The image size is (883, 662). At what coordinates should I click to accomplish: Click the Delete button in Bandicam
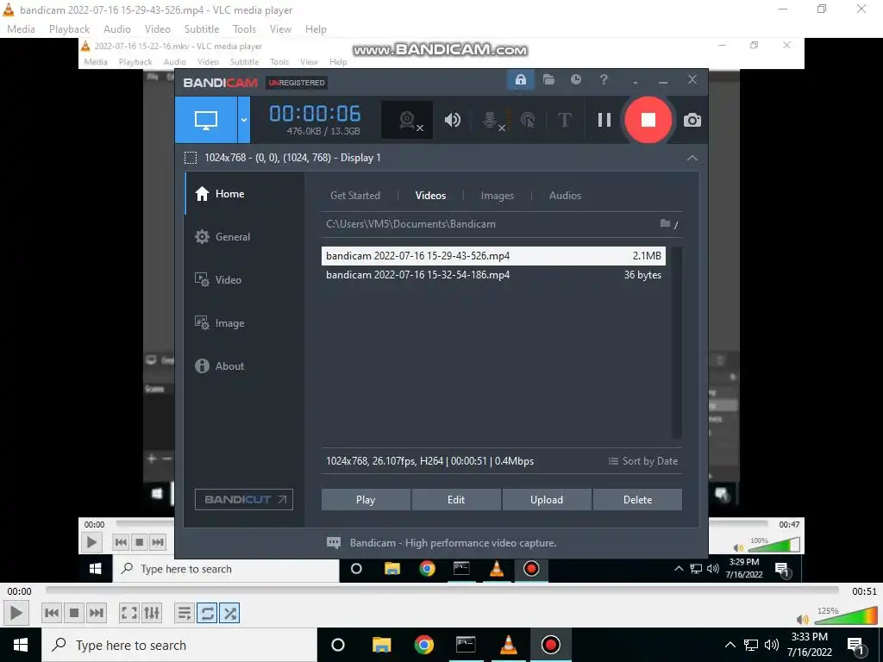click(637, 499)
